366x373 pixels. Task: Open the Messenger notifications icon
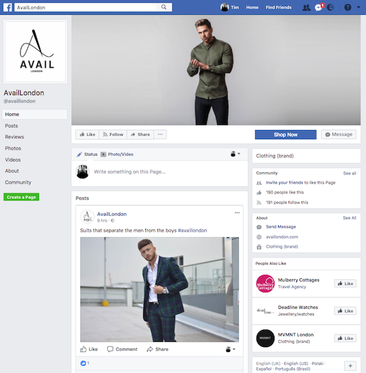click(x=318, y=7)
